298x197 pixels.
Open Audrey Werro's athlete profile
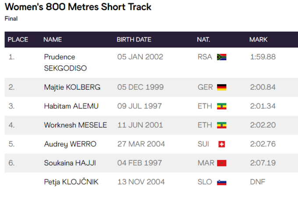[70, 144]
